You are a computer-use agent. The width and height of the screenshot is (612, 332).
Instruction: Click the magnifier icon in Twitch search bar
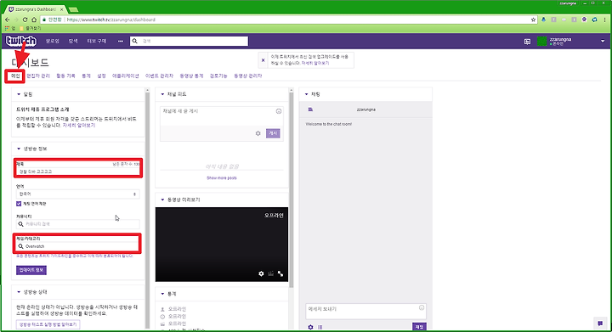coord(134,41)
